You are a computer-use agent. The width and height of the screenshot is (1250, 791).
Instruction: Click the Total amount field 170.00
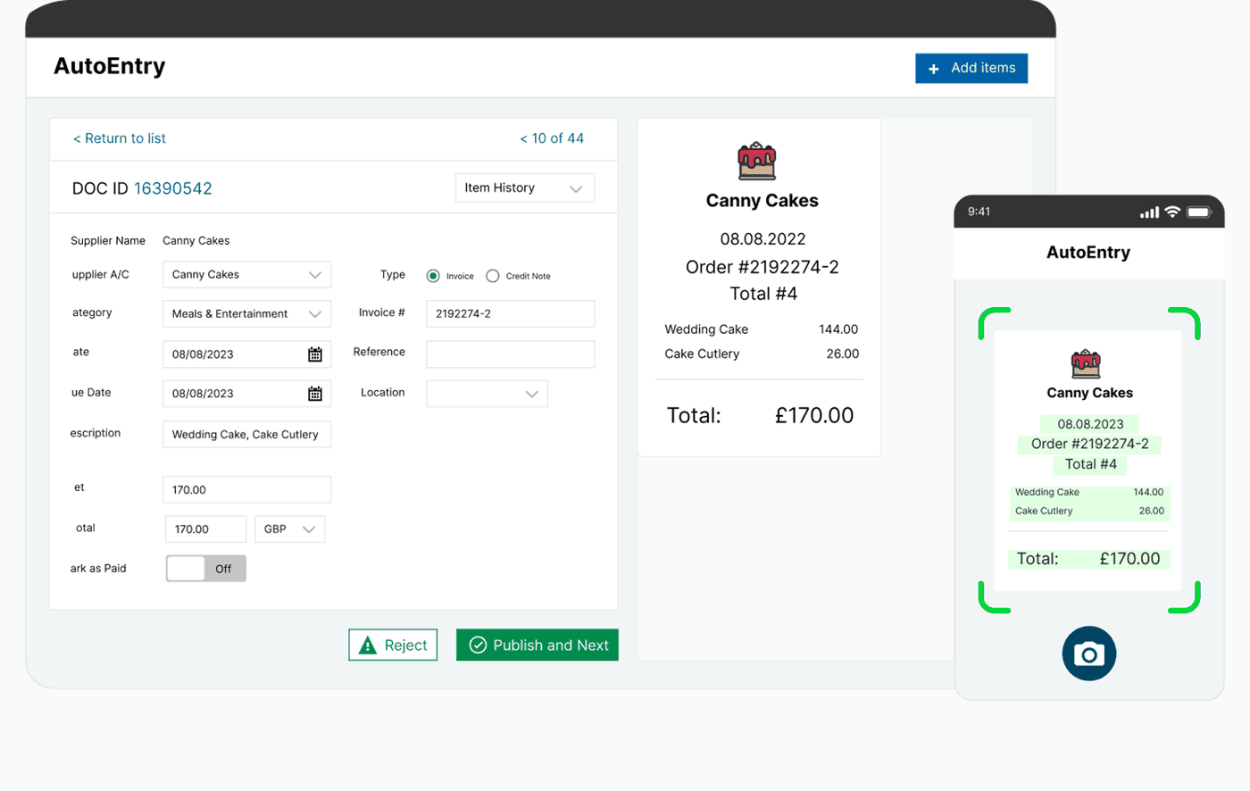[205, 529]
